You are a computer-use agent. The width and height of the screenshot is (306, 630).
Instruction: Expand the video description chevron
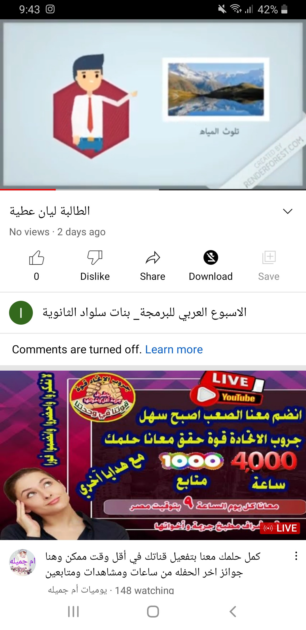pyautogui.click(x=288, y=211)
